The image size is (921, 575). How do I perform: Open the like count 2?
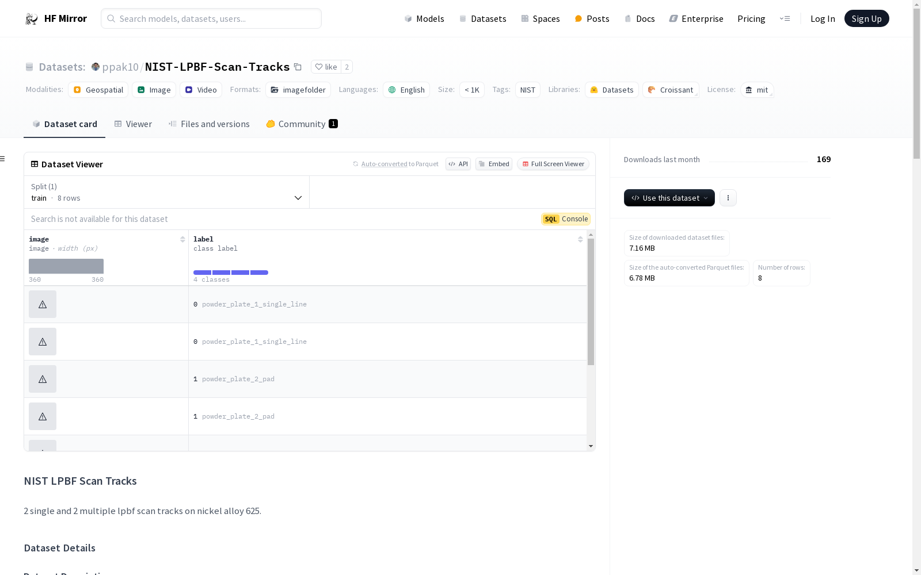(347, 67)
